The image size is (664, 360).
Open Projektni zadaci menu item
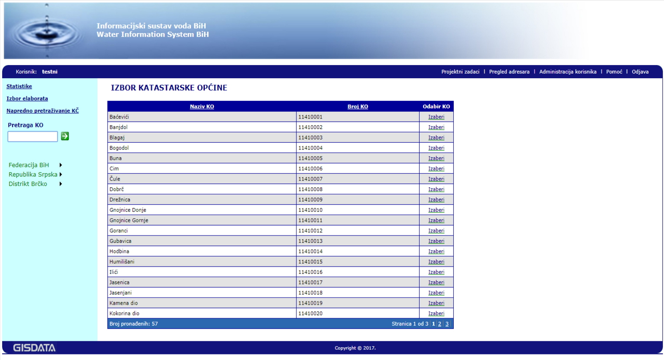(460, 72)
